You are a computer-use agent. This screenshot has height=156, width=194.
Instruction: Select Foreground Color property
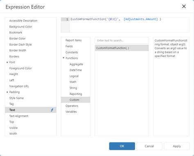(x=31, y=68)
